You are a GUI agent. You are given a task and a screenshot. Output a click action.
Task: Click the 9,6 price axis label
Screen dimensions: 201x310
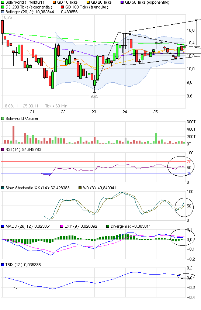coord(190,96)
